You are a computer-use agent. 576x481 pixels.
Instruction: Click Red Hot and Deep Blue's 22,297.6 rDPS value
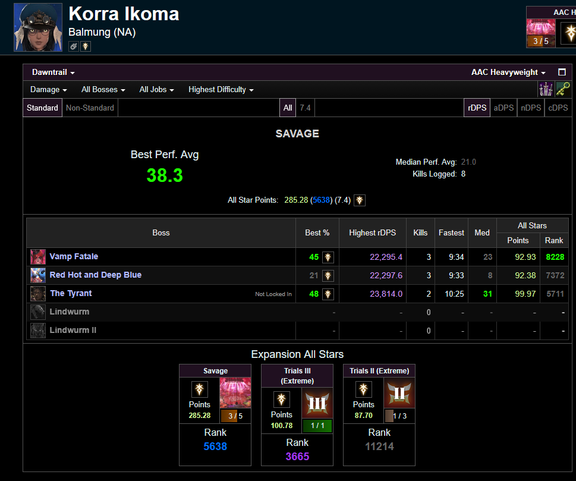pyautogui.click(x=386, y=276)
